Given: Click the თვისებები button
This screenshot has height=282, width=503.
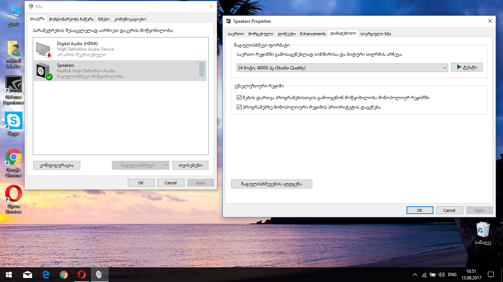Looking at the screenshot, I should (x=190, y=165).
